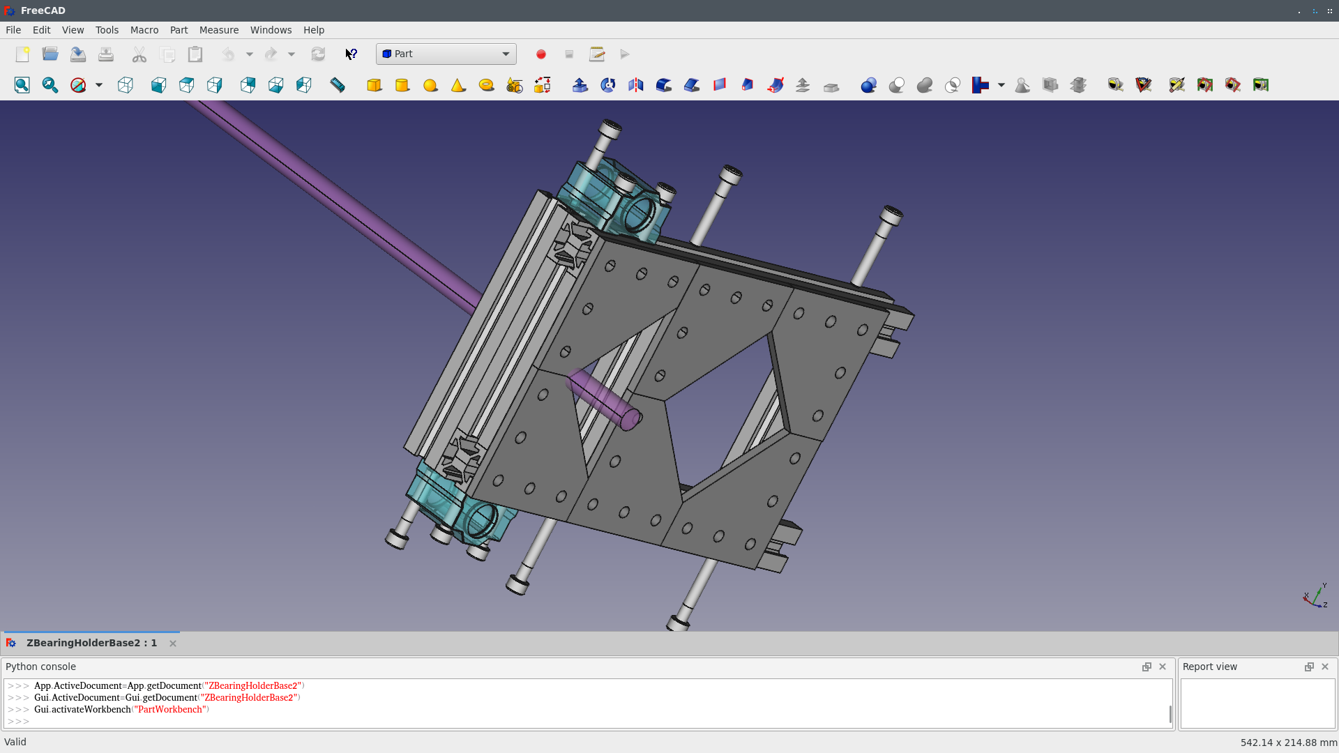Start macro recording with red button
Screen dimensions: 1339x753
coord(541,54)
